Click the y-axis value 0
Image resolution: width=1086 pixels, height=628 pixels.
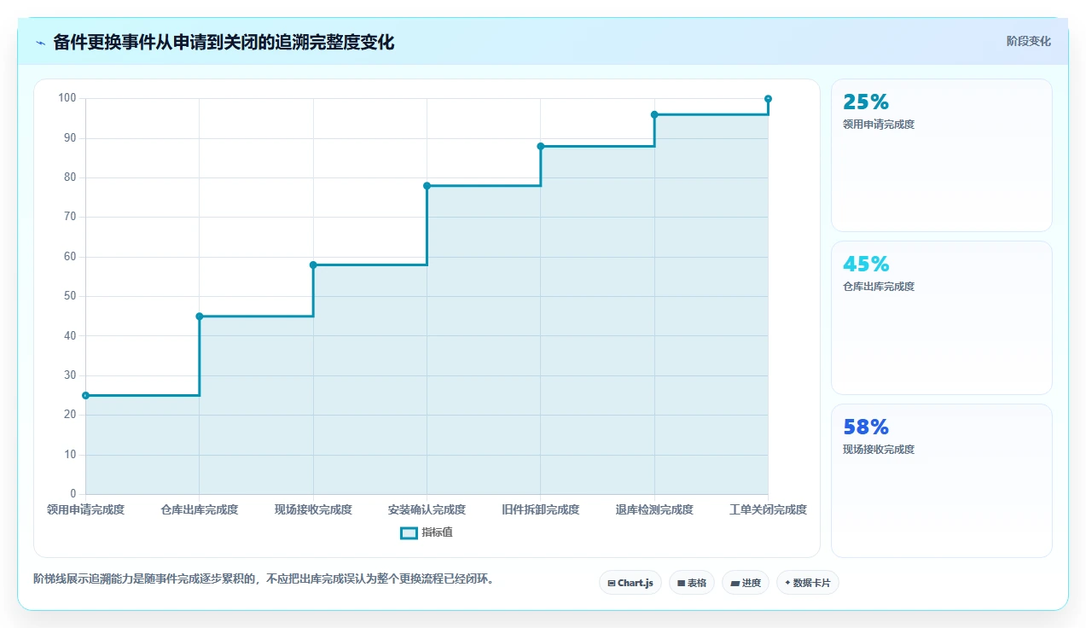click(73, 494)
